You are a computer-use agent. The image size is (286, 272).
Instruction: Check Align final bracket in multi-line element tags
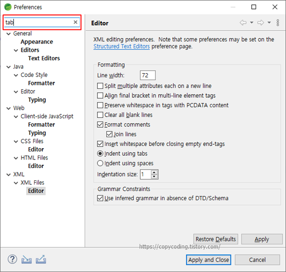100,95
